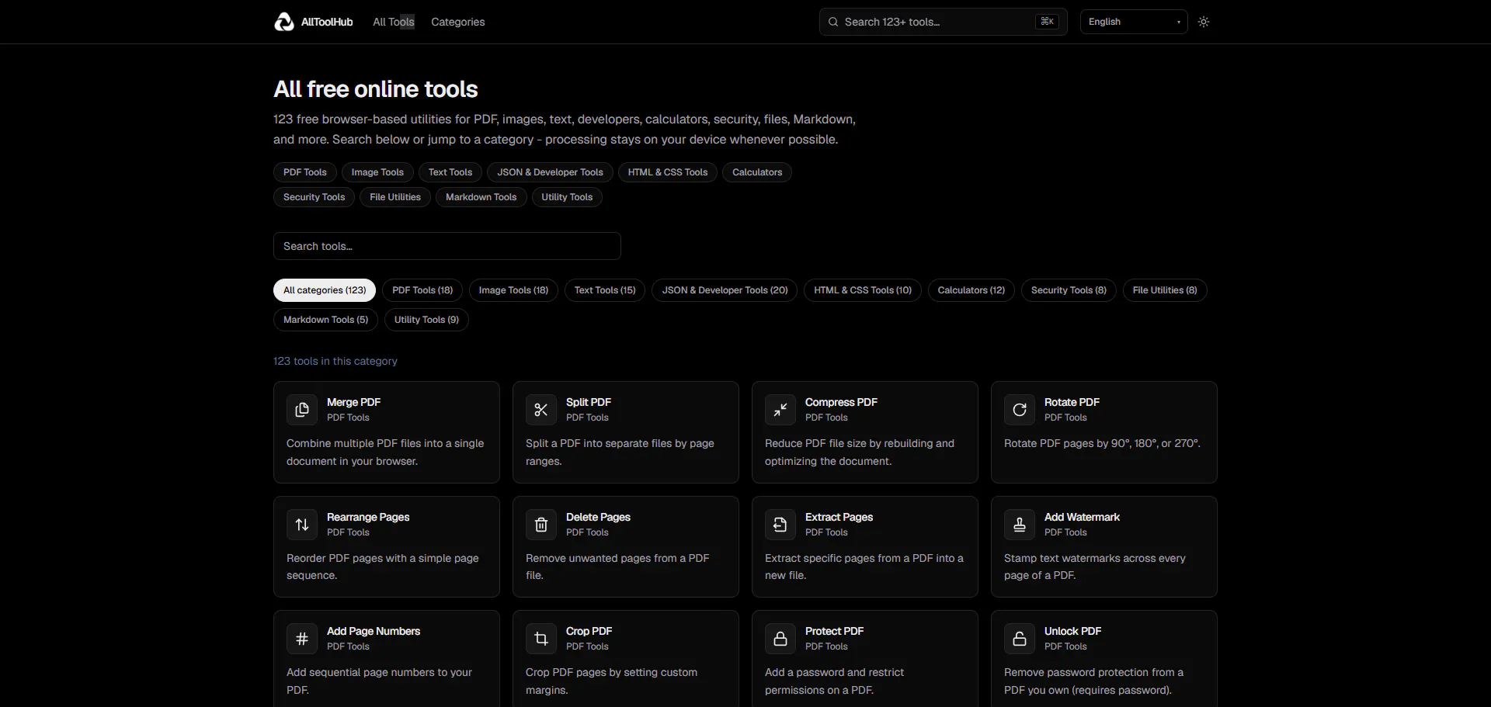This screenshot has height=707, width=1491.
Task: Jump to Security Tools category chip
Action: point(315,197)
